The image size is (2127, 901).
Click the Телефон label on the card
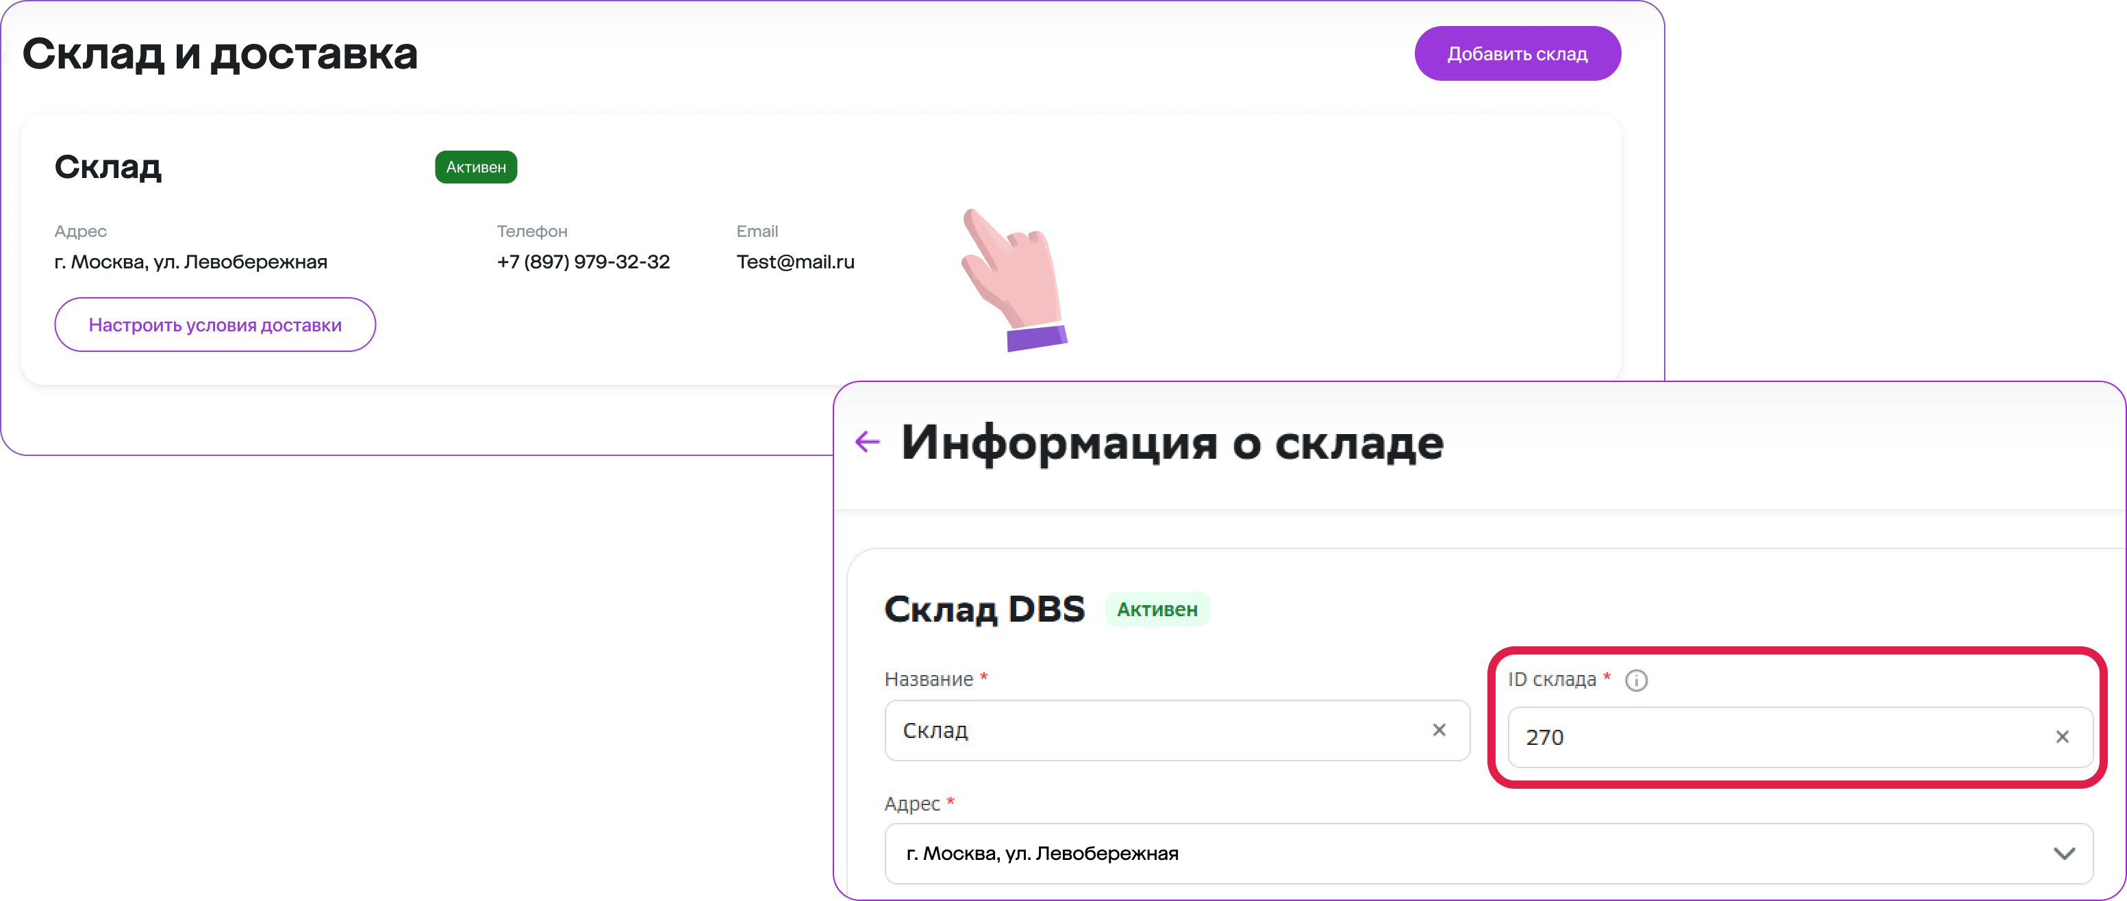[x=531, y=231]
